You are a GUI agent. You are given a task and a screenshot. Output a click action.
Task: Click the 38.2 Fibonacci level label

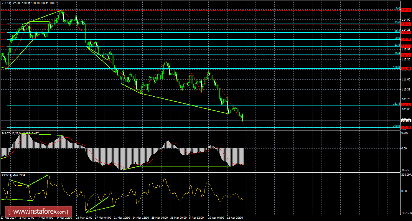pyautogui.click(x=398, y=30)
